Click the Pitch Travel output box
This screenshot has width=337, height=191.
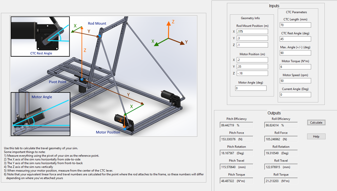tap(236, 167)
